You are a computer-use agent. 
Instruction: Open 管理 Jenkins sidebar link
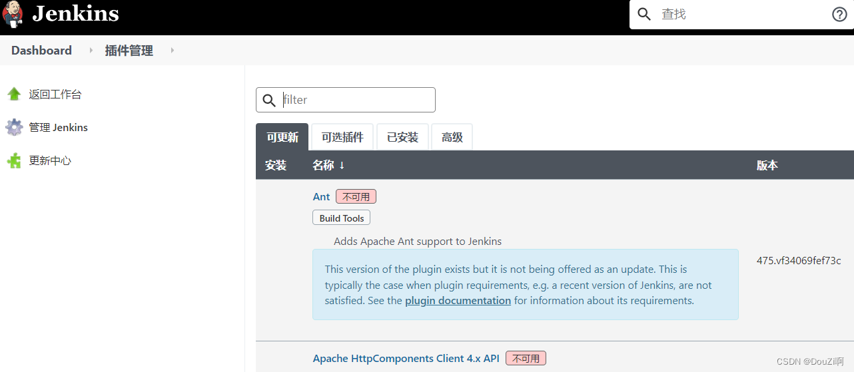click(59, 128)
